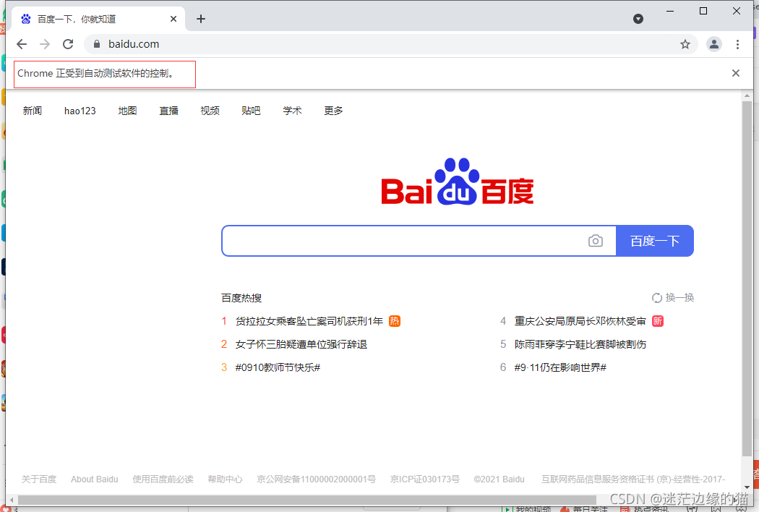The width and height of the screenshot is (759, 512).
Task: Click the lock icon in the address bar
Action: click(x=97, y=44)
